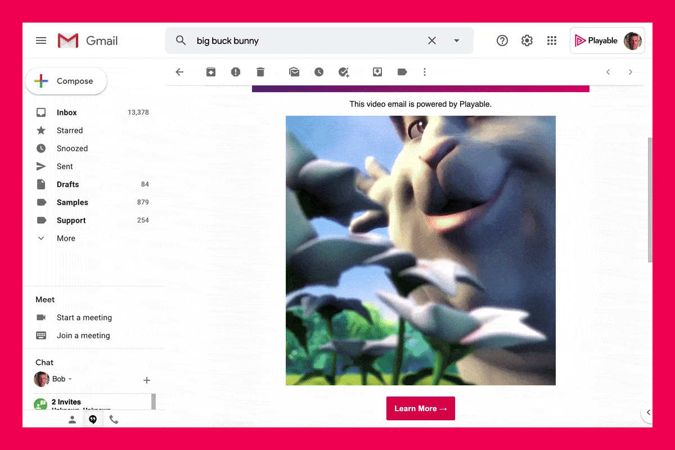Expand the More labels list
The height and width of the screenshot is (450, 675).
click(x=66, y=238)
